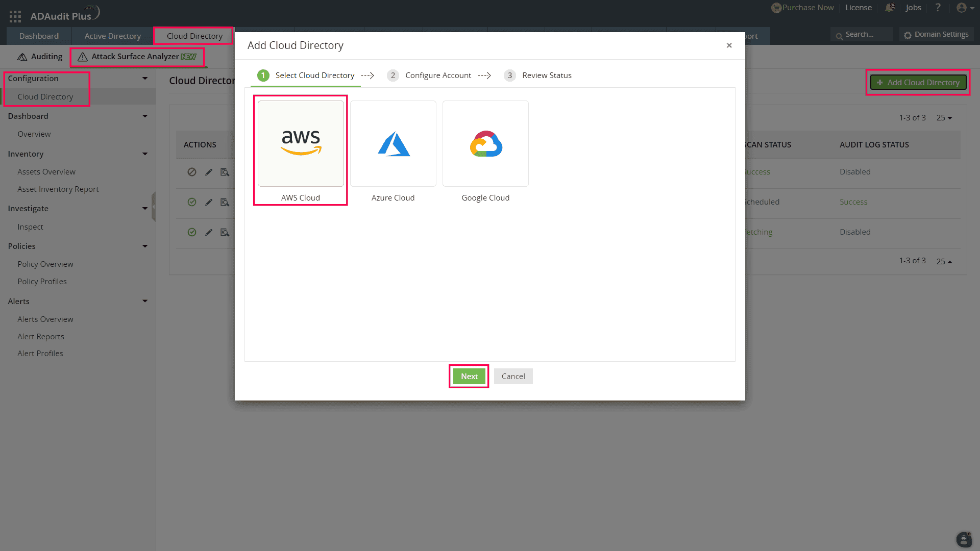The image size is (980, 551).
Task: Toggle the green enabled icon in the third row
Action: click(192, 232)
